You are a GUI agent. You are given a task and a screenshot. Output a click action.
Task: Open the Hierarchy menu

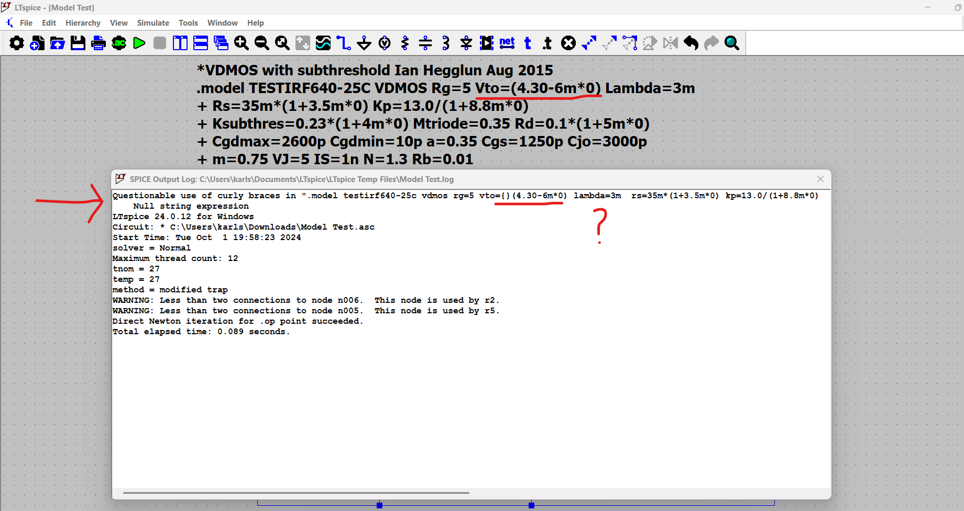83,23
